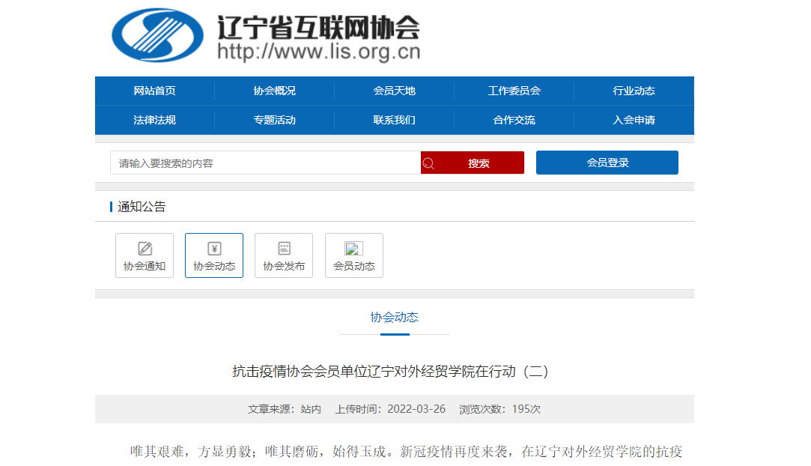Click the 文章来源：站内 text

(285, 409)
